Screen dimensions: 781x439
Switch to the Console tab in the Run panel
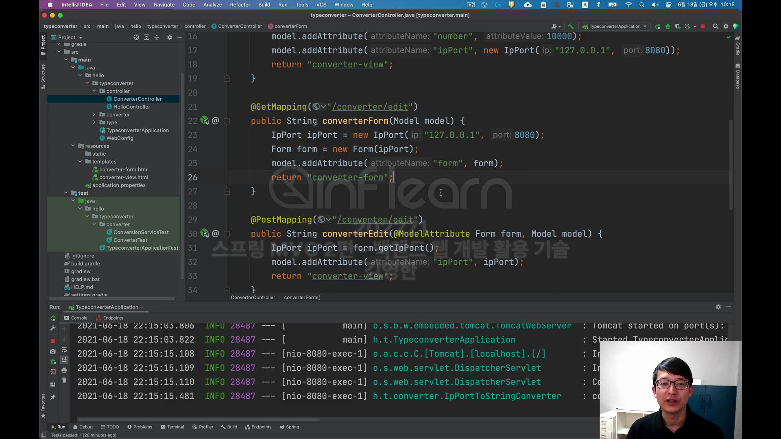[x=76, y=318]
